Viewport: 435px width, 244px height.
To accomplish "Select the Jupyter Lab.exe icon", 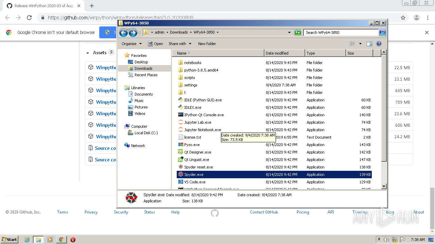I will pyautogui.click(x=181, y=122).
